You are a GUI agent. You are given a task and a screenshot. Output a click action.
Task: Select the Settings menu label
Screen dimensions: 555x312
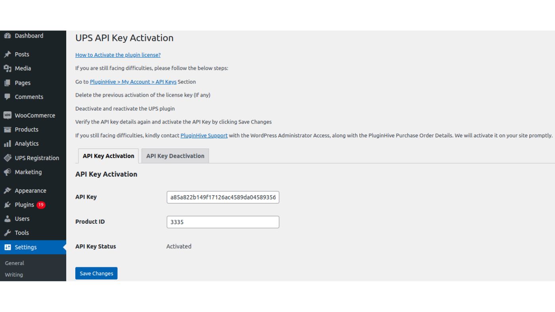coord(26,247)
